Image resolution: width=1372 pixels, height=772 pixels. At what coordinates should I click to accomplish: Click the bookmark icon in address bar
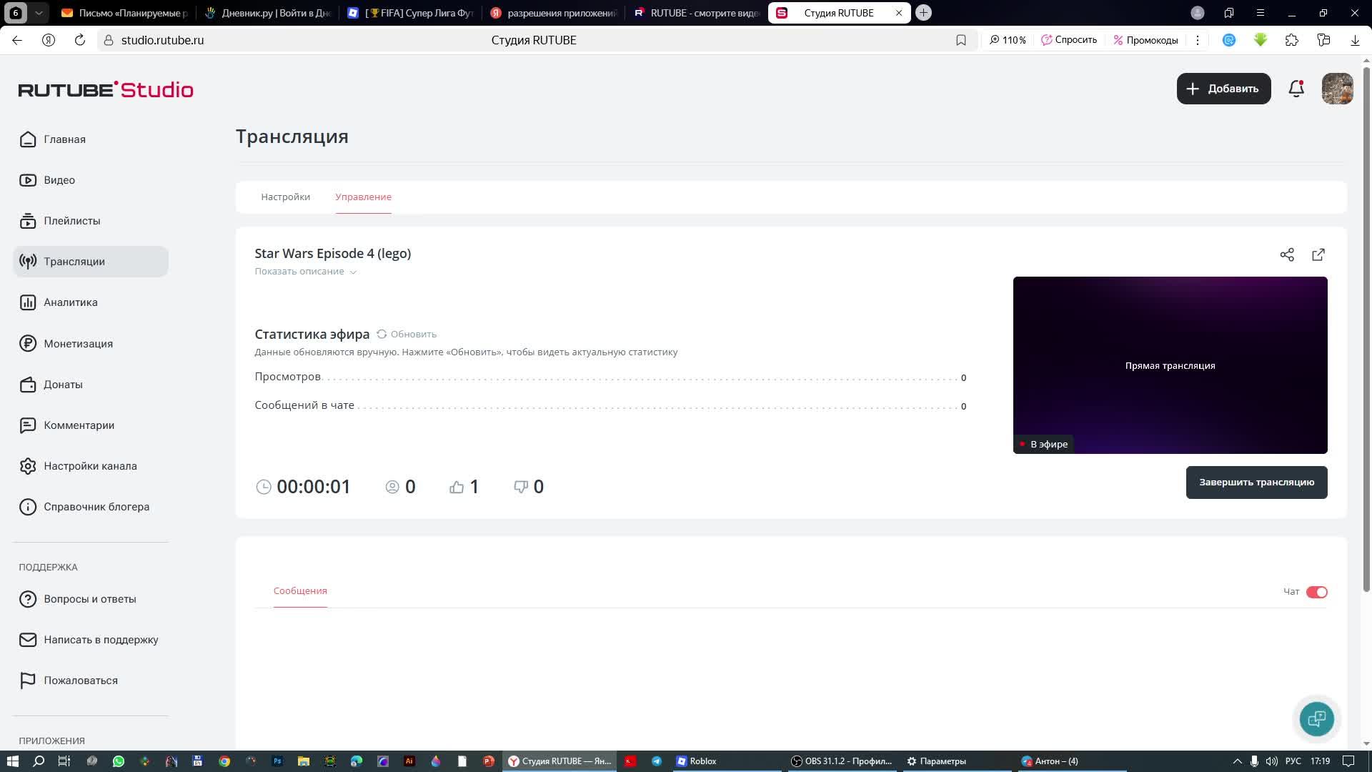(x=961, y=40)
